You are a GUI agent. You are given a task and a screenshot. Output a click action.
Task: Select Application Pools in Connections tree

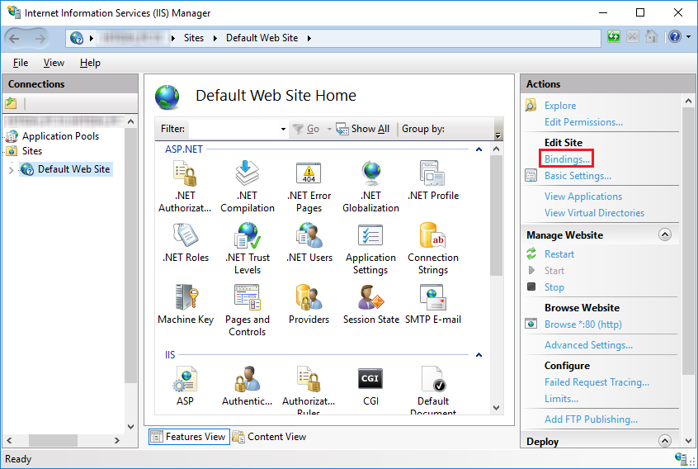point(60,136)
